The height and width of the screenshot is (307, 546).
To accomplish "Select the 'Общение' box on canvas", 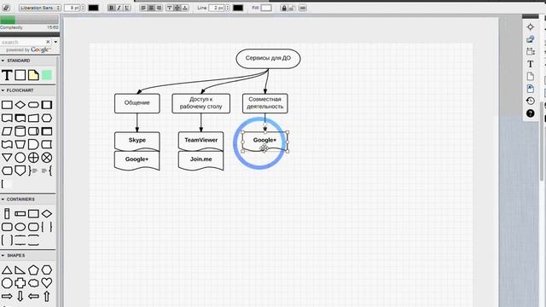I will (137, 103).
